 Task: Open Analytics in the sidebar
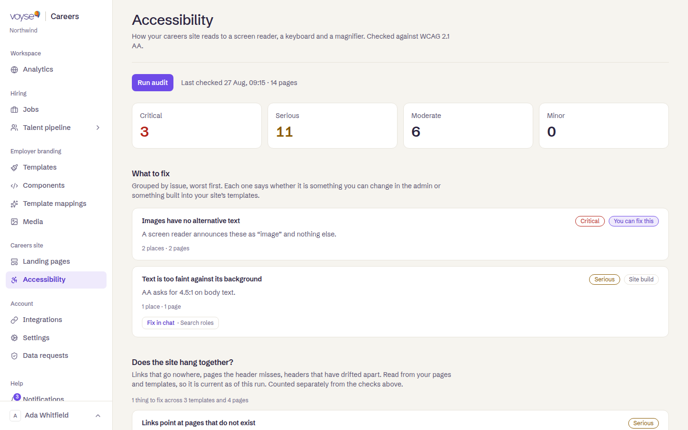(56, 70)
